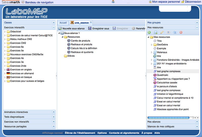Expand the Mes groupes panel
This screenshot has width=202, height=137.
point(197,22)
